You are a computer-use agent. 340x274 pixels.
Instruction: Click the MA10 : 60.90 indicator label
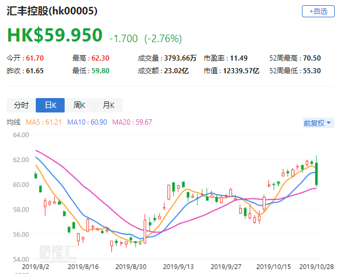[x=87, y=122]
